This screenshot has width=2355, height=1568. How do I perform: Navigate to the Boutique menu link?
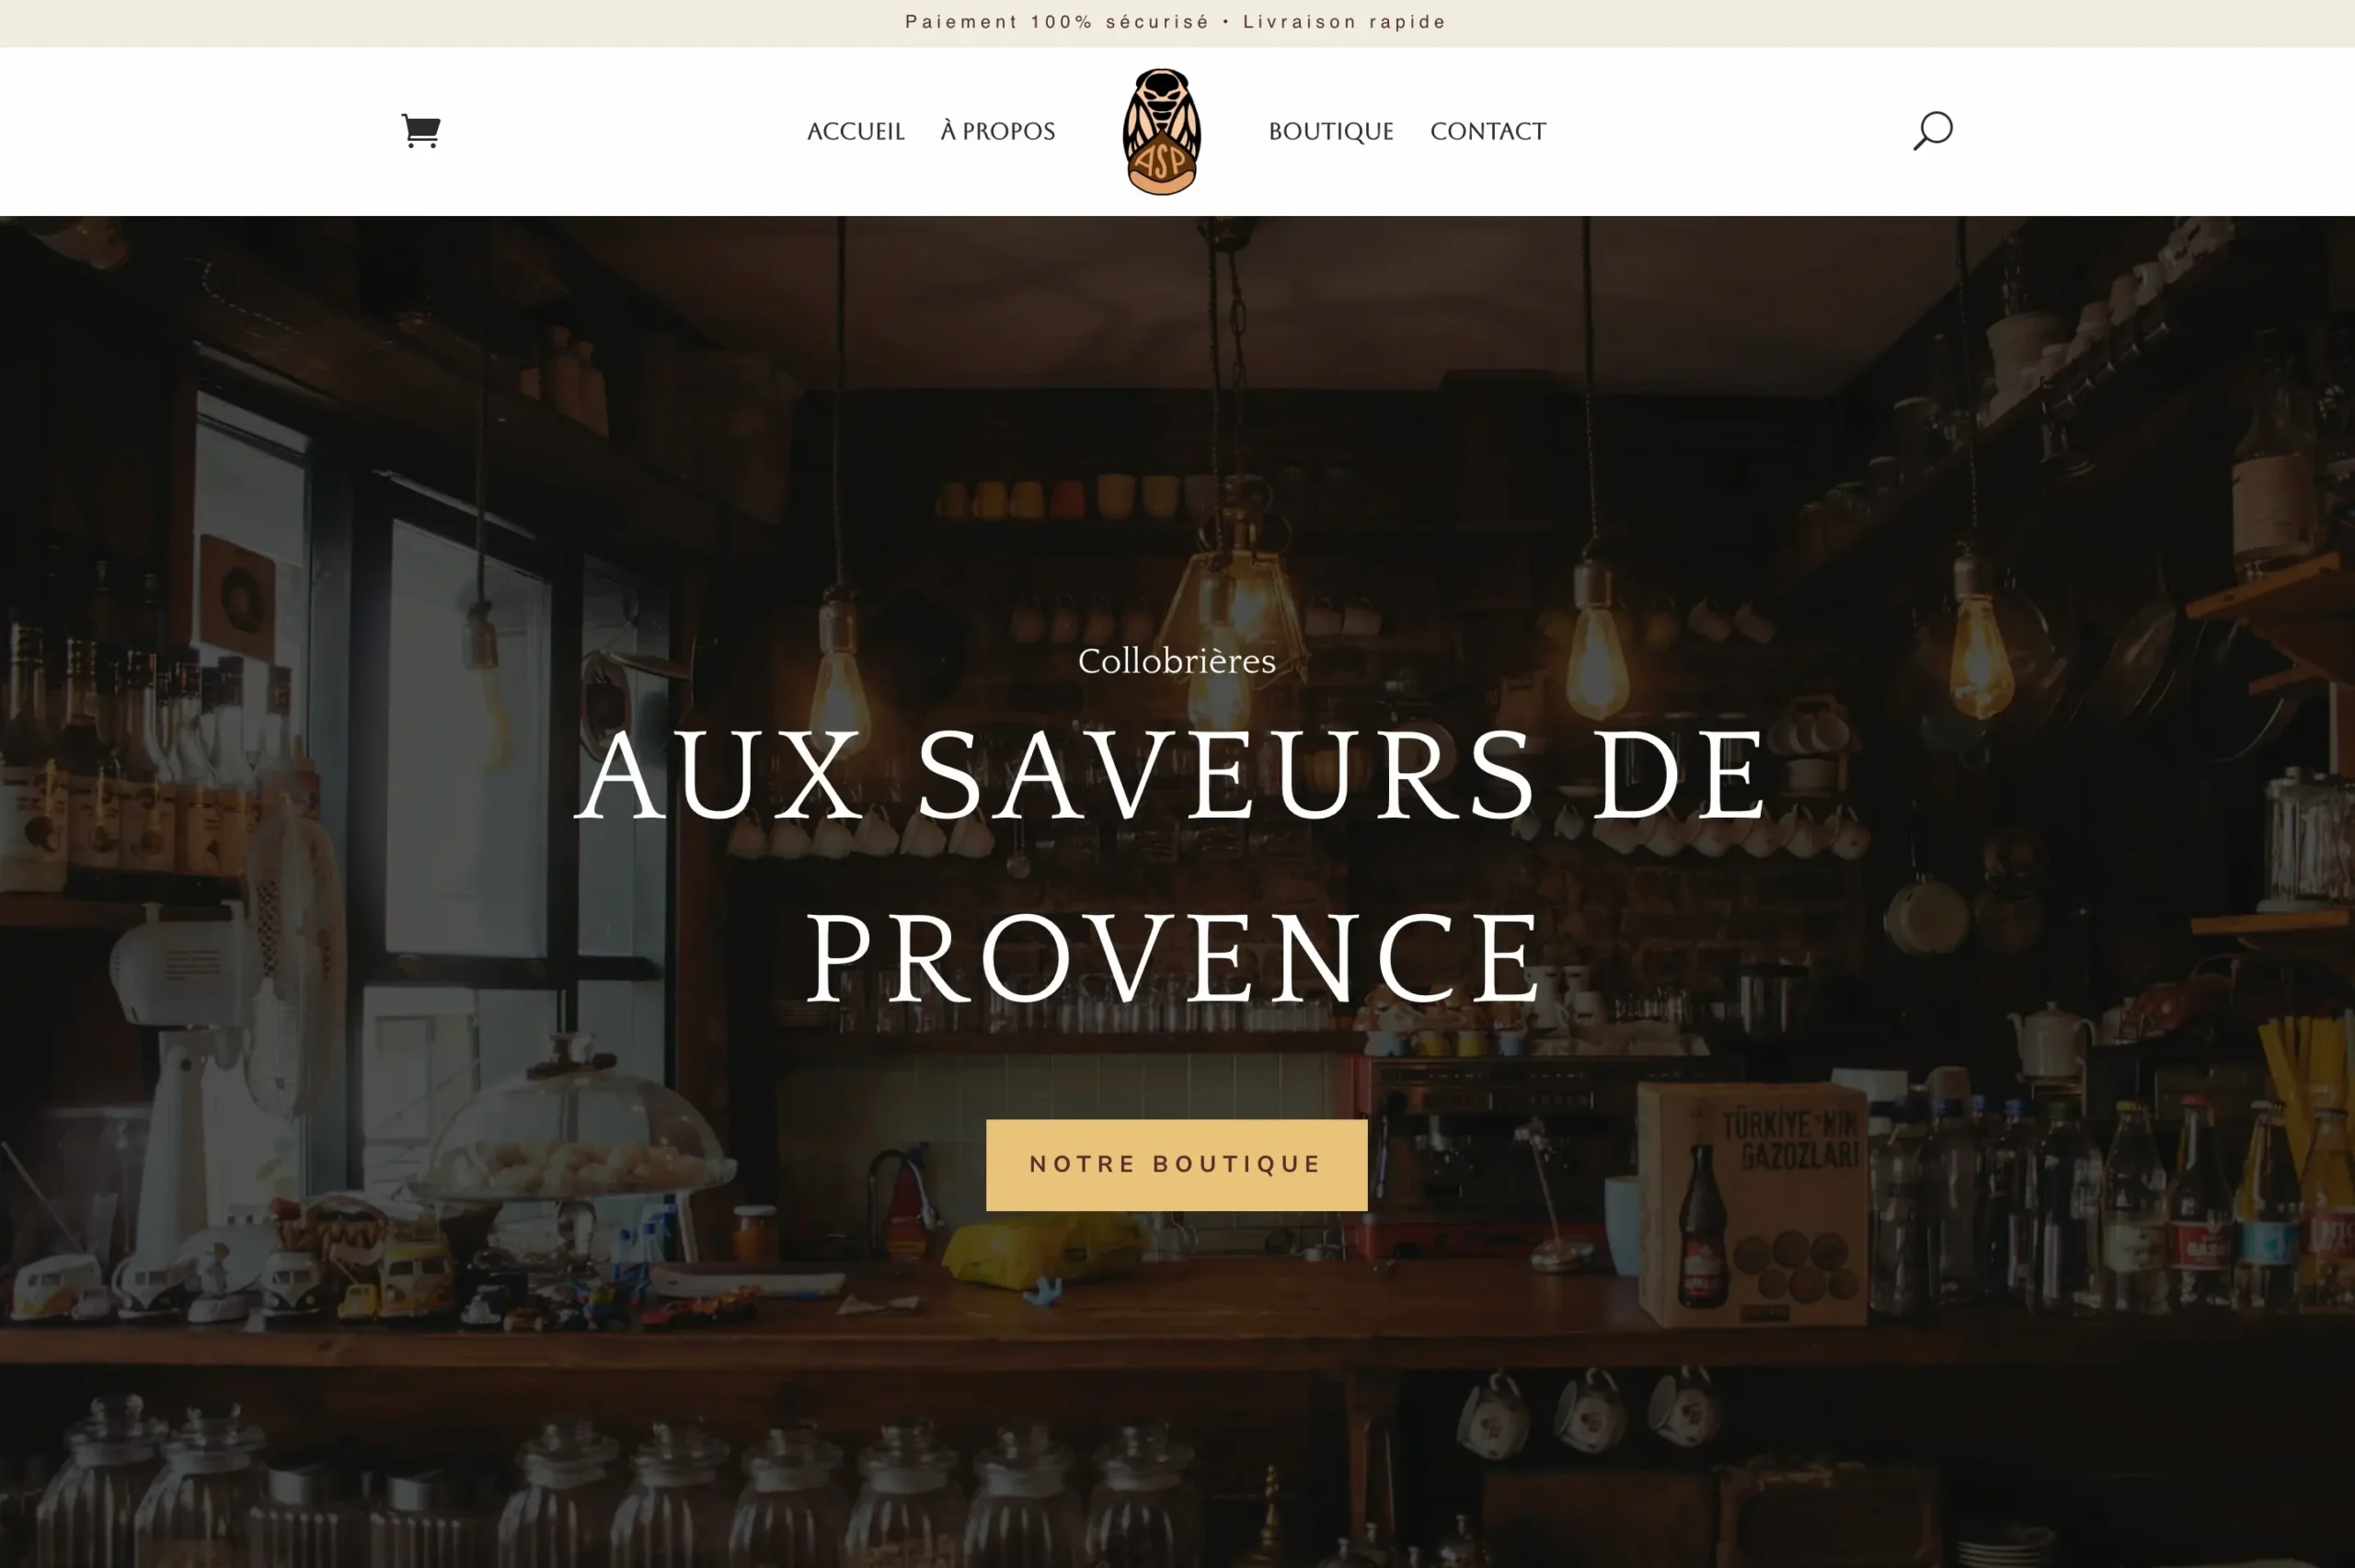(1331, 132)
